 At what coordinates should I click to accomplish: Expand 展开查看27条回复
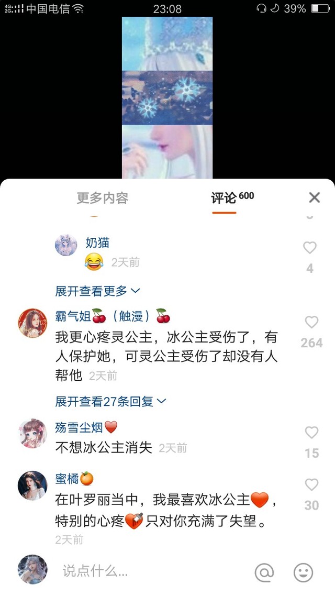tap(110, 401)
